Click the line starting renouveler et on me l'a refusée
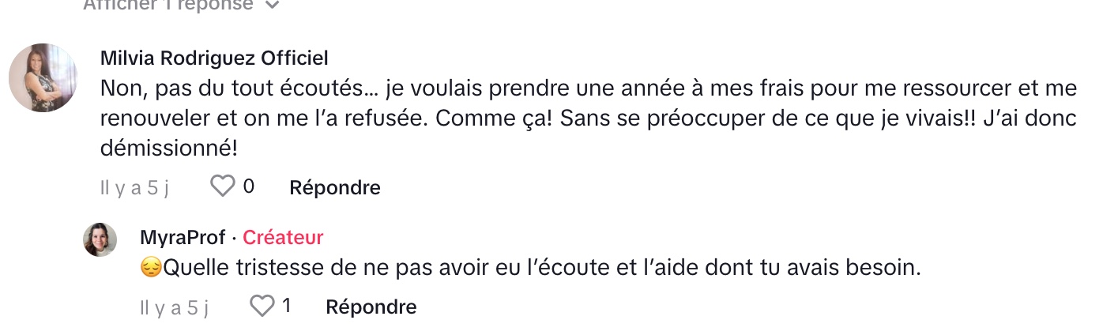The width and height of the screenshot is (1103, 335). 589,118
